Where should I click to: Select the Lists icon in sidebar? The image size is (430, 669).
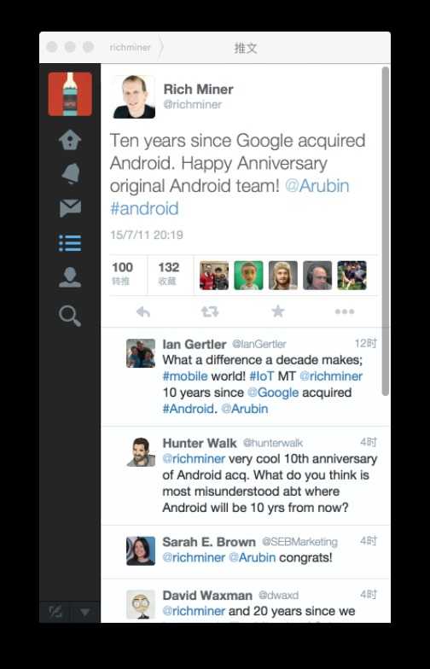tap(70, 243)
